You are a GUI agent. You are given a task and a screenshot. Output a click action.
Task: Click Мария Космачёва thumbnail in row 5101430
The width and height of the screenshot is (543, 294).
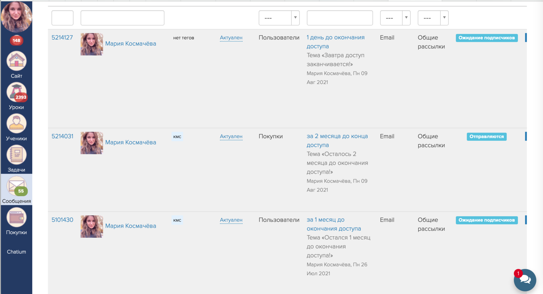click(x=92, y=227)
